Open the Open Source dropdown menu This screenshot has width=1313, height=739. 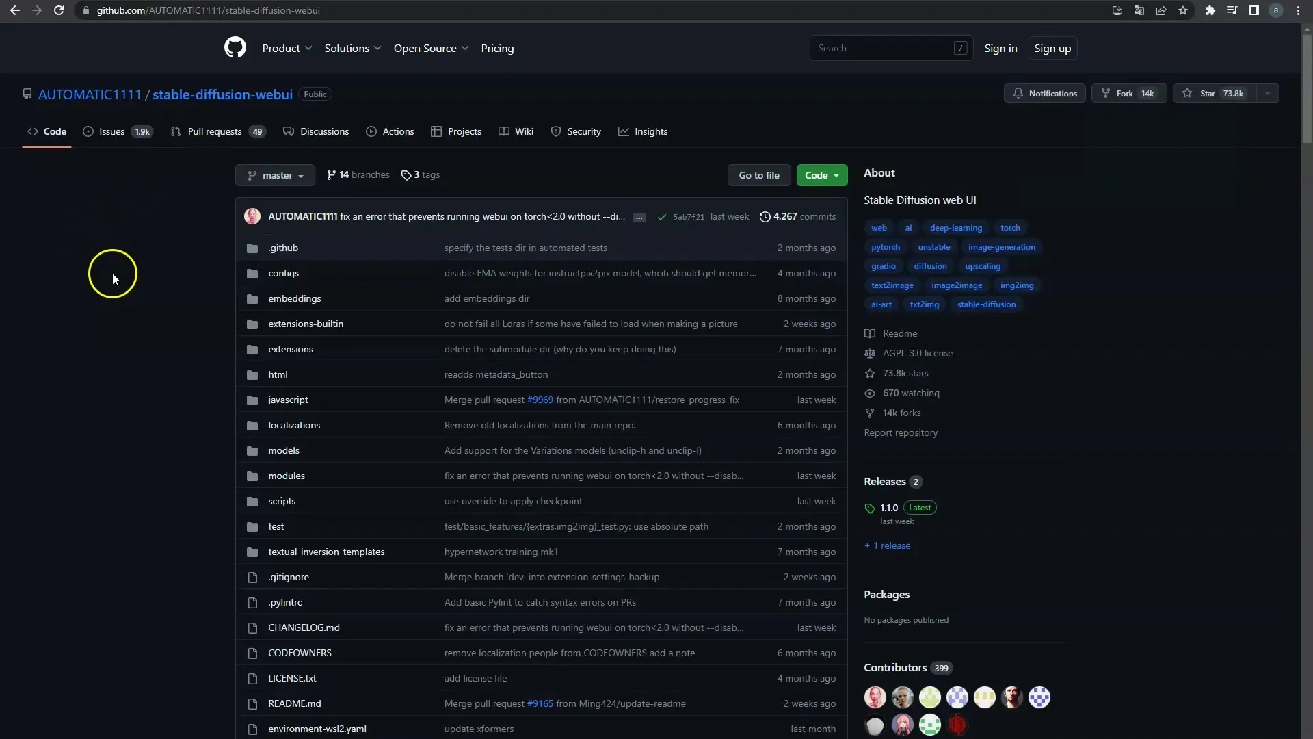click(431, 48)
